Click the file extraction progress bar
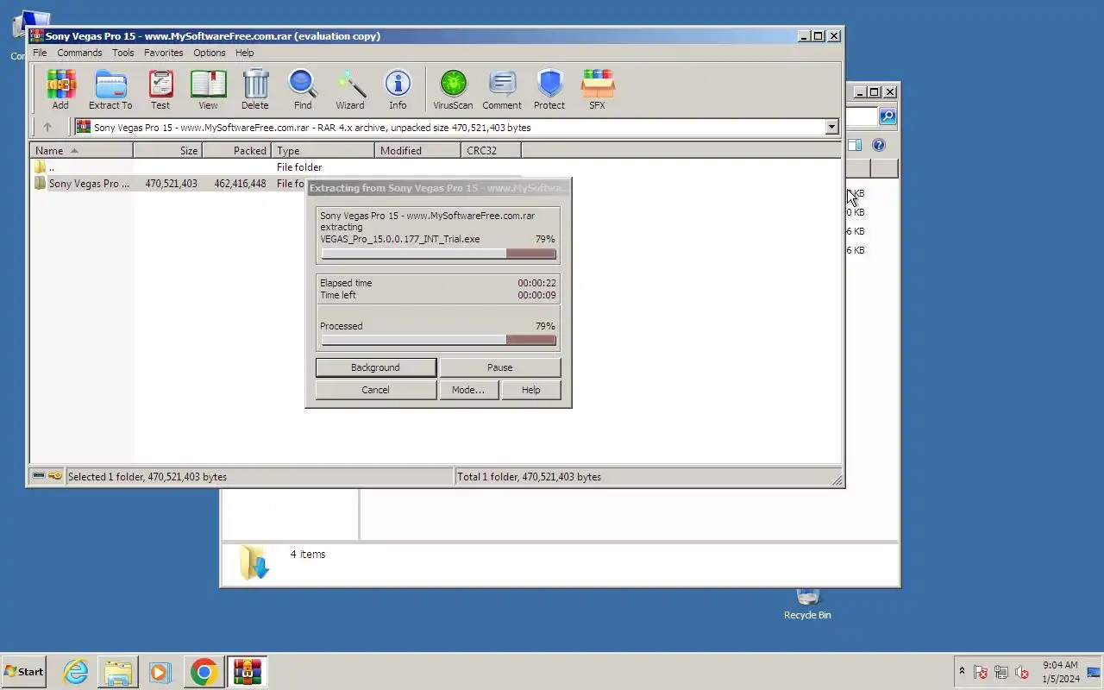This screenshot has height=690, width=1104. click(x=438, y=254)
